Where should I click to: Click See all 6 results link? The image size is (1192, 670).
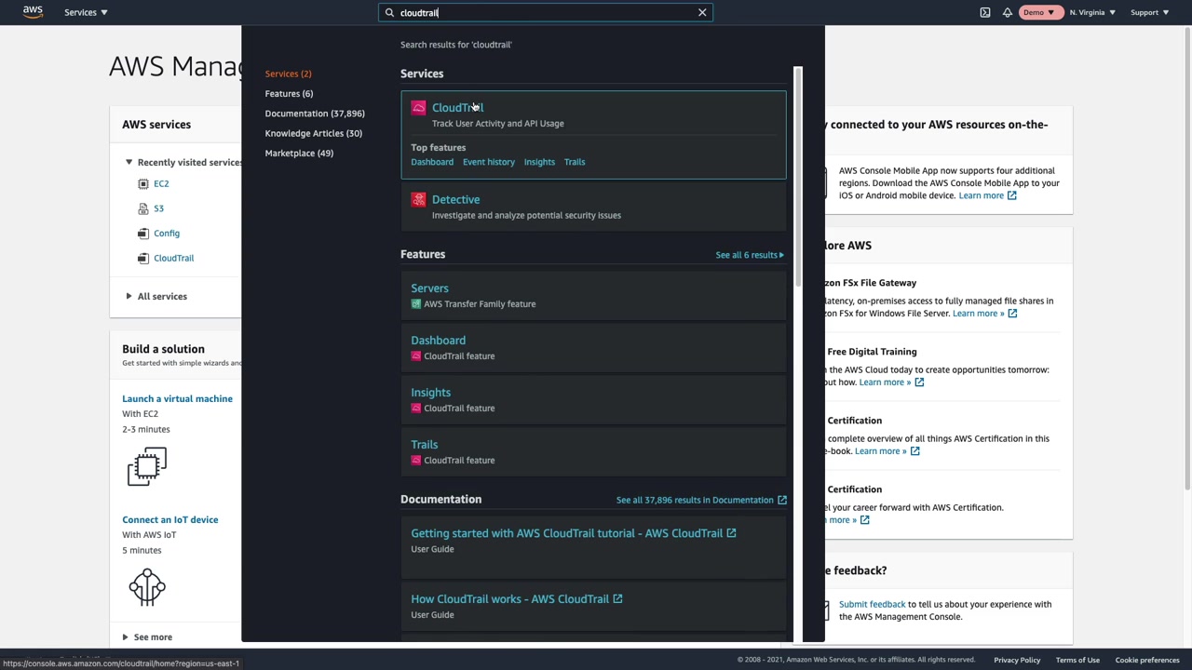coord(750,255)
